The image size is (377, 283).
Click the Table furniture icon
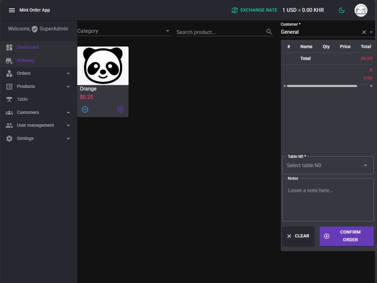pos(9,99)
